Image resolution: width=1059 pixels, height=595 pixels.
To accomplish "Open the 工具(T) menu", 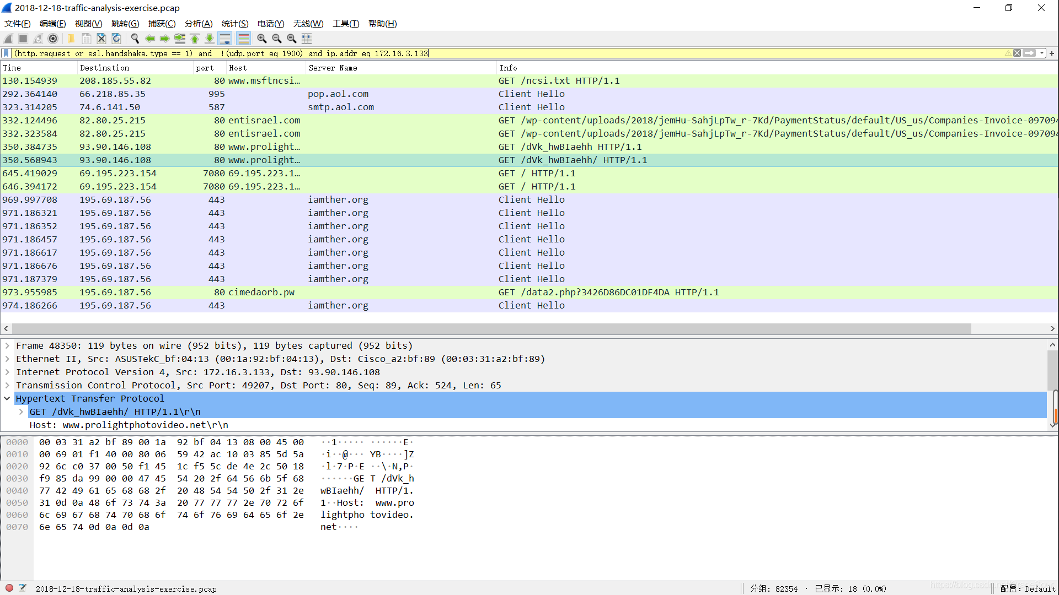I will [346, 24].
